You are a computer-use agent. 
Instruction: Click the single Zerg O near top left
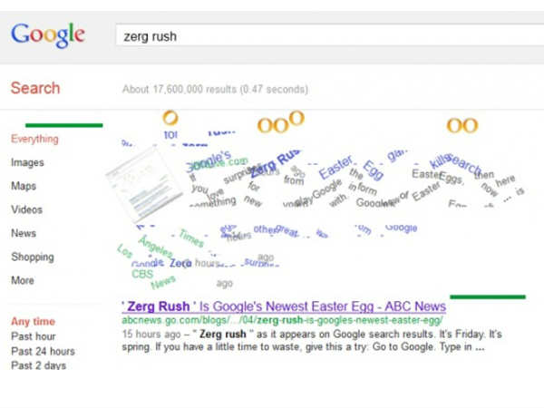click(x=170, y=118)
